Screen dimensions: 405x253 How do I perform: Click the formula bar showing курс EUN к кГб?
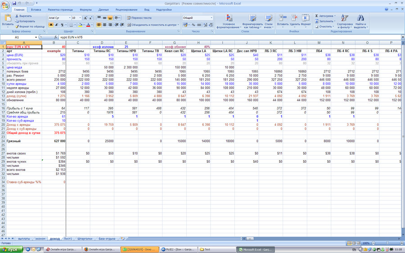(230, 37)
